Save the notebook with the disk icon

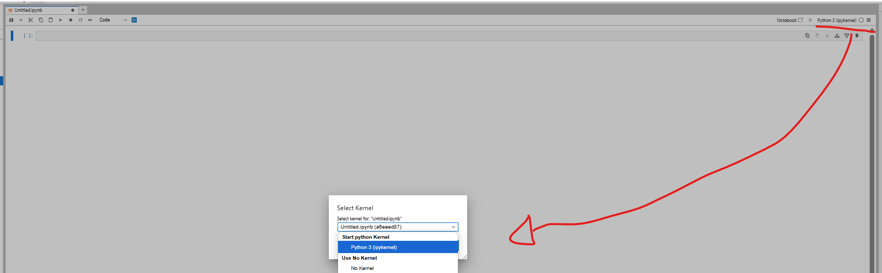pyautogui.click(x=11, y=20)
